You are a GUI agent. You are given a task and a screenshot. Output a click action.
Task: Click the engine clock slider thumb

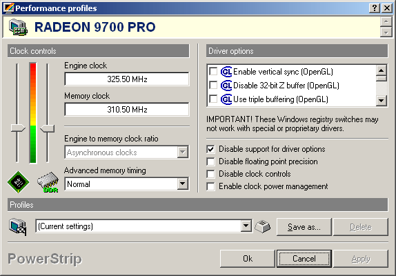click(x=18, y=128)
